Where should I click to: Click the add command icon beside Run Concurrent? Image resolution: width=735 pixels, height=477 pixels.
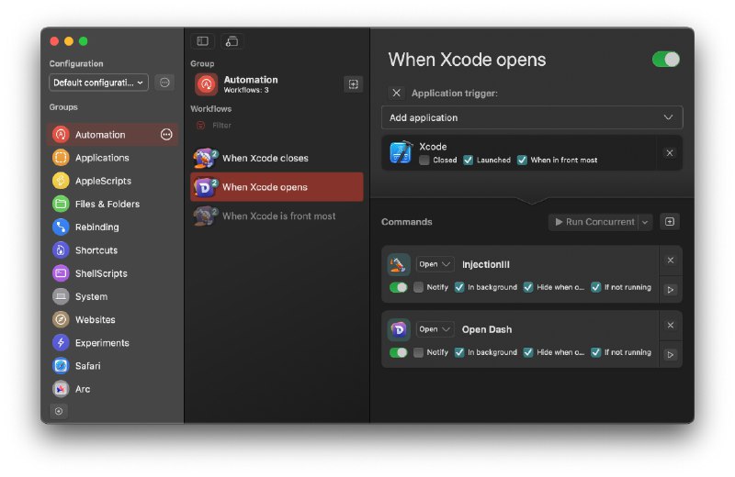pos(670,222)
